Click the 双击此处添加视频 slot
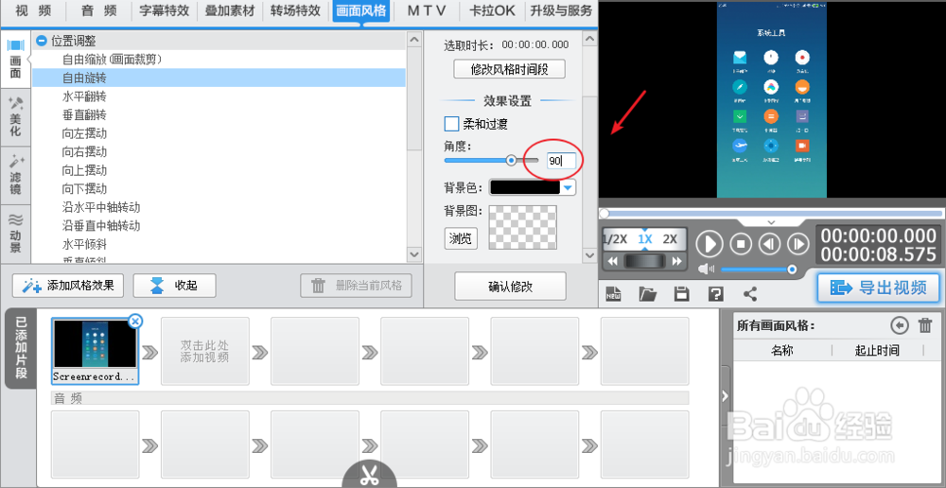946x488 pixels. point(205,351)
